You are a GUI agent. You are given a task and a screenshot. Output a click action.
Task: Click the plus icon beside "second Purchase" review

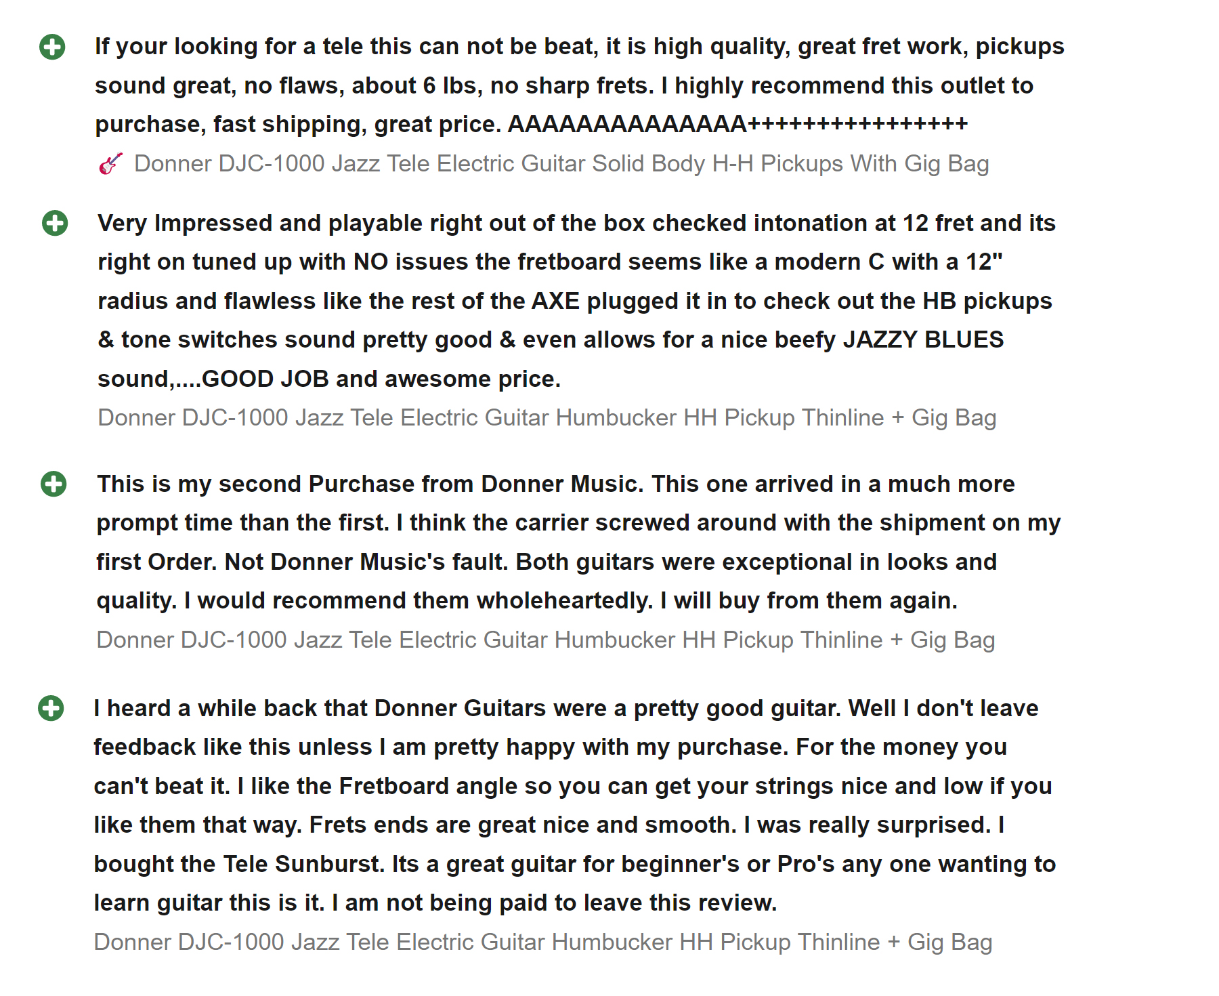point(54,484)
